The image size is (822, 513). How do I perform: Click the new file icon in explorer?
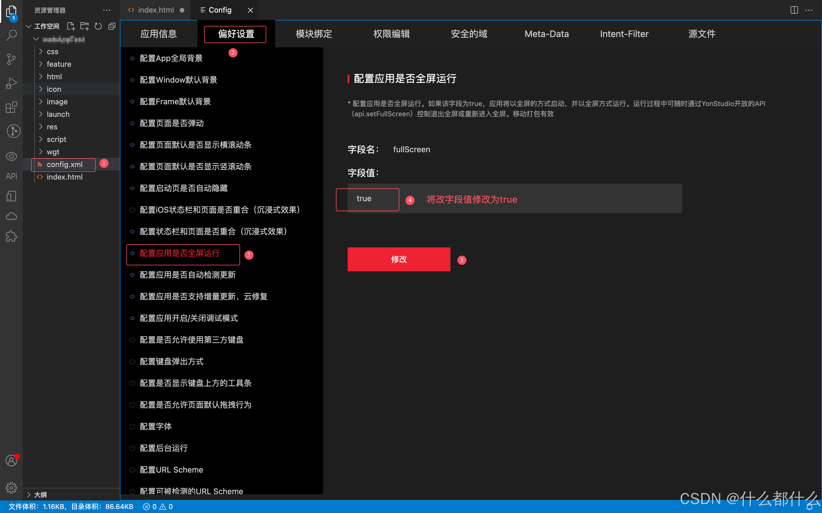[71, 26]
